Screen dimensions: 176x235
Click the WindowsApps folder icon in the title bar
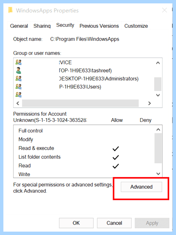pos(10,10)
